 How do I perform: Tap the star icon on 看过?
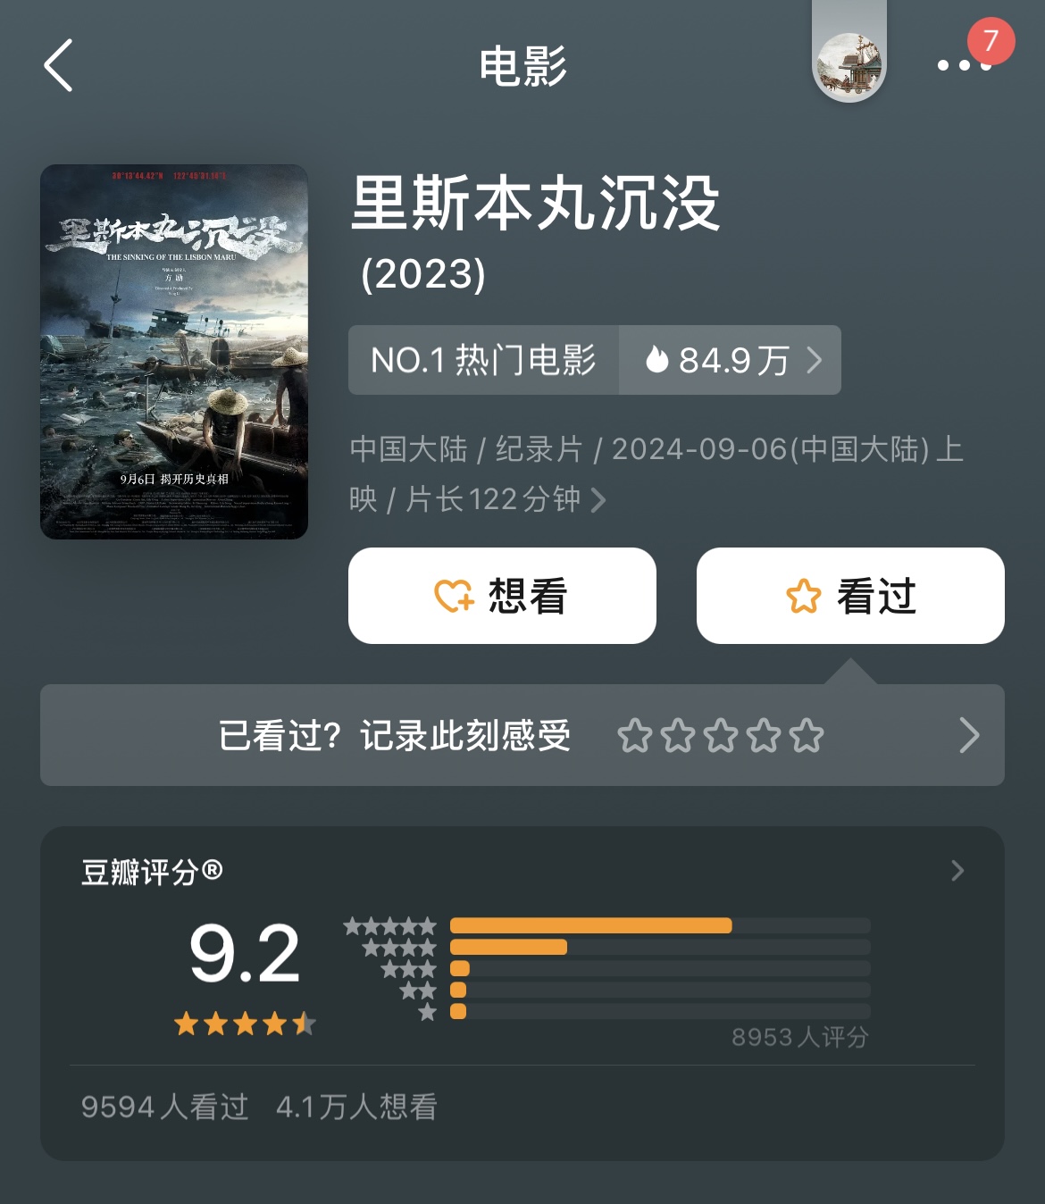click(804, 596)
